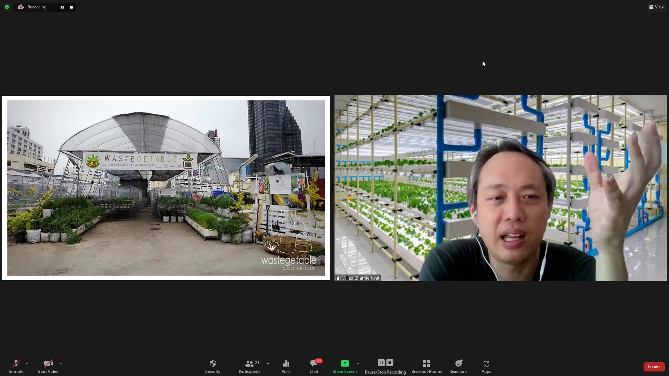Open the Participants panel
The width and height of the screenshot is (669, 376).
point(249,366)
